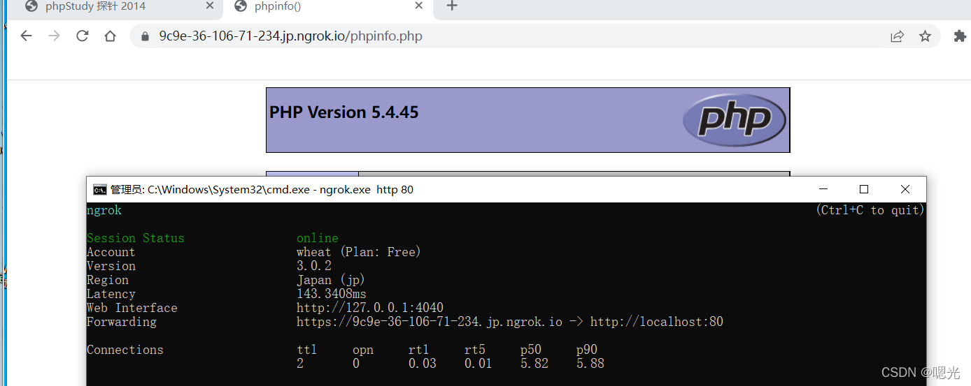Screen dimensions: 971x386
Task: Click the forwarding https ngrok.io URL
Action: (430, 322)
